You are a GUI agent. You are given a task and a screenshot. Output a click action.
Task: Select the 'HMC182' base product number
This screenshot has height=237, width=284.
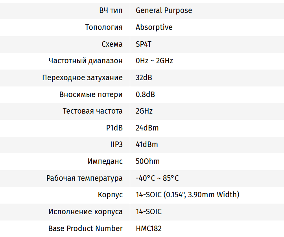pos(149,229)
